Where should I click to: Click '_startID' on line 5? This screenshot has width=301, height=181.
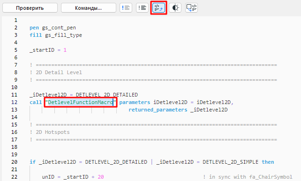point(42,50)
